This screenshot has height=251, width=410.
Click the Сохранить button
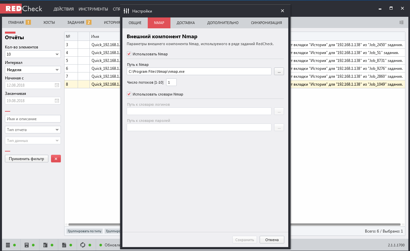[x=244, y=240]
